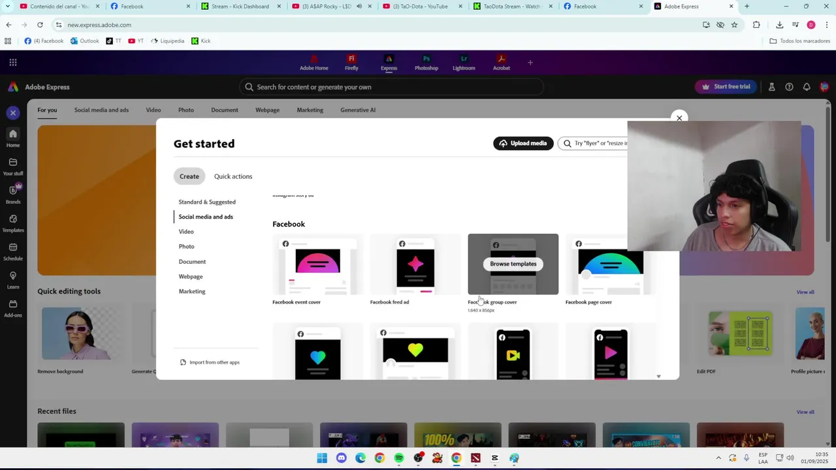Open Spotify from the taskbar
This screenshot has height=470, width=836.
pos(399,458)
